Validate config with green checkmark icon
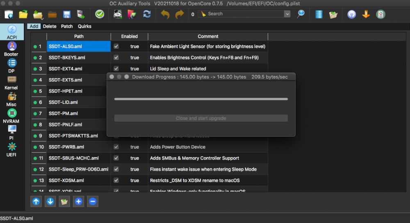The height and width of the screenshot is (223, 410). 100,14
